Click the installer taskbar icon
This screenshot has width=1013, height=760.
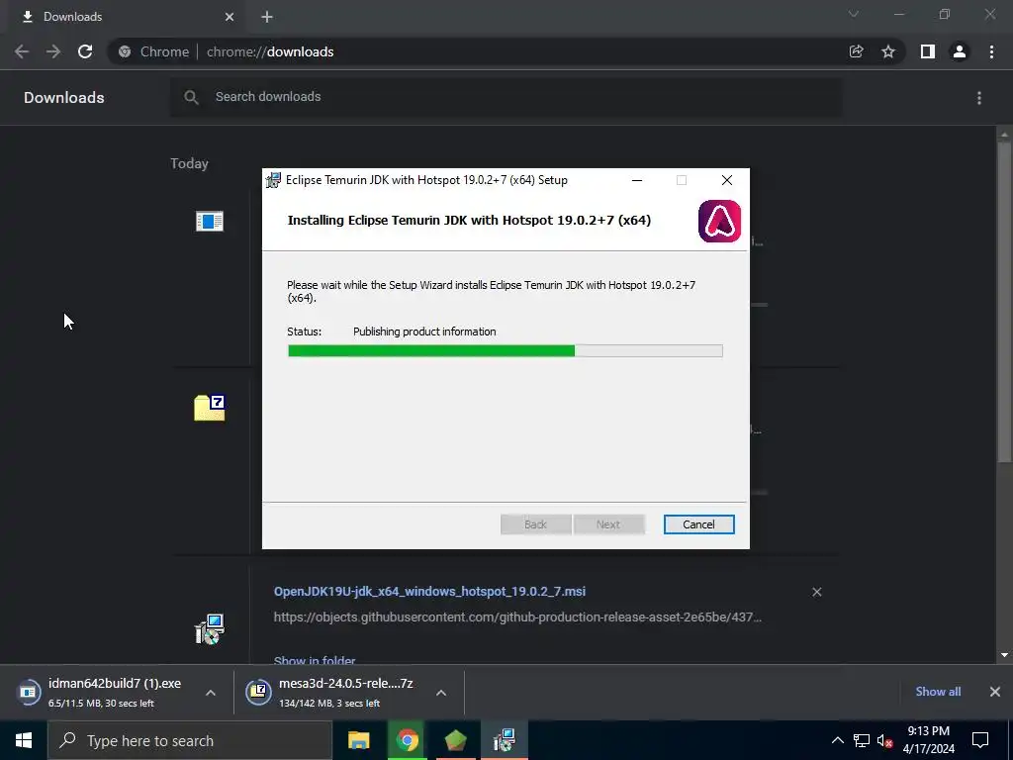pos(504,740)
